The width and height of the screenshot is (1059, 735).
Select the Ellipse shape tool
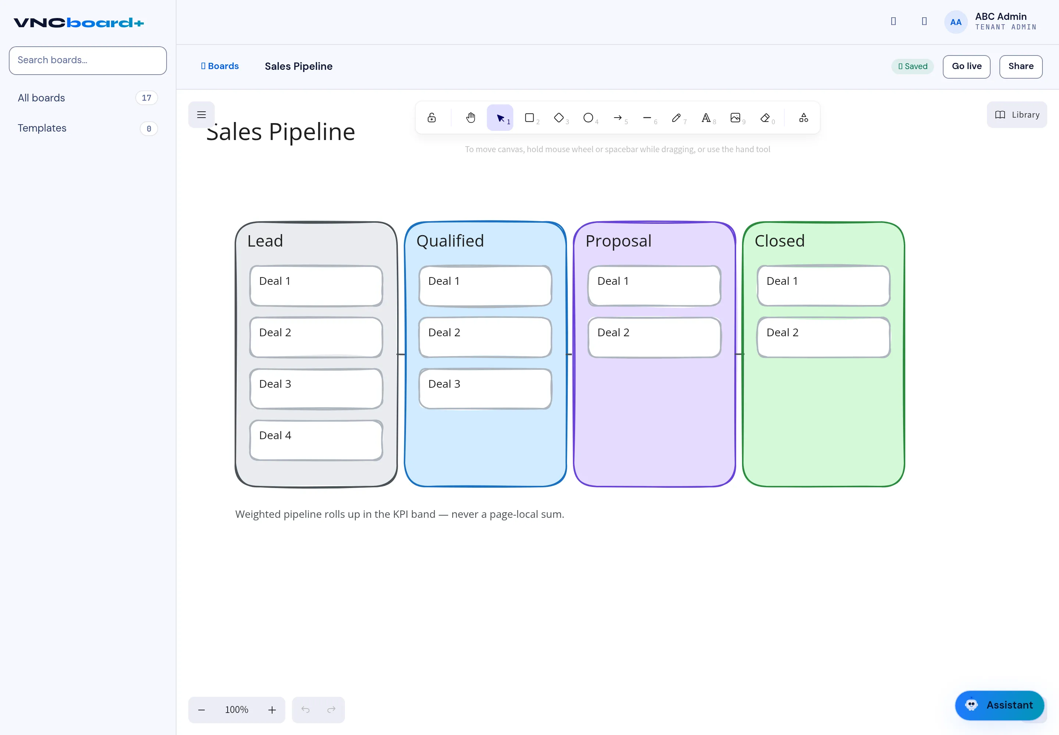(x=588, y=118)
